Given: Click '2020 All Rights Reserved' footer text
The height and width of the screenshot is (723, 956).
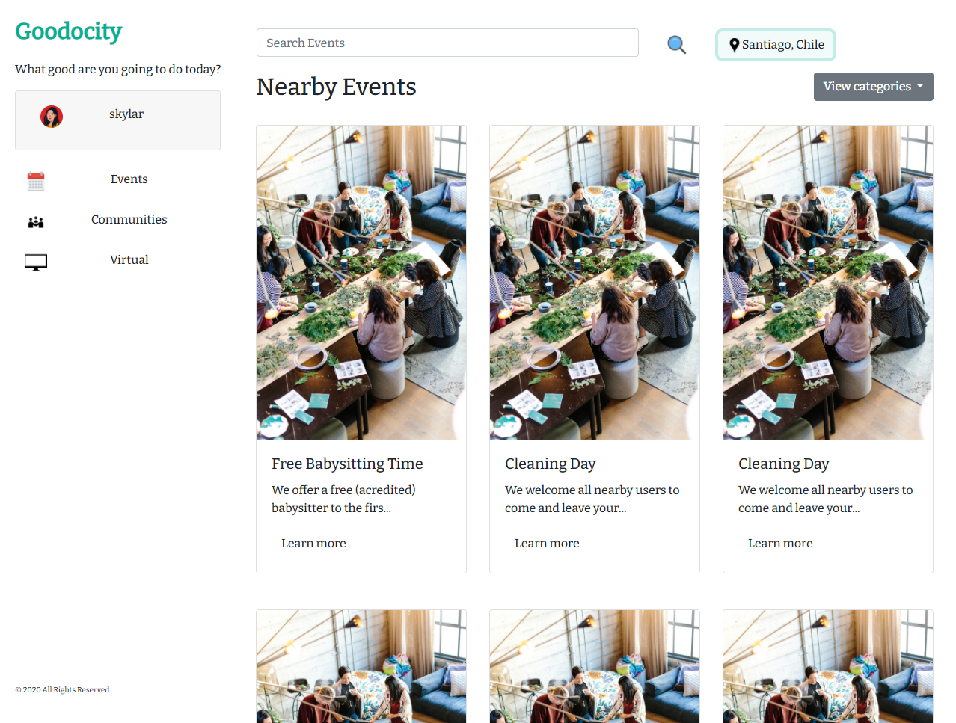Looking at the screenshot, I should 62,690.
